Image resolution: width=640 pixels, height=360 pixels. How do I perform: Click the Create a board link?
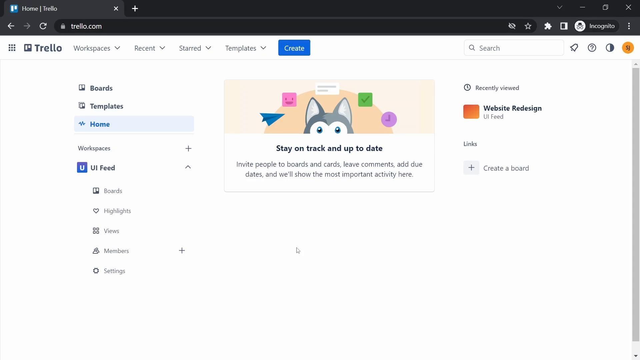(506, 168)
